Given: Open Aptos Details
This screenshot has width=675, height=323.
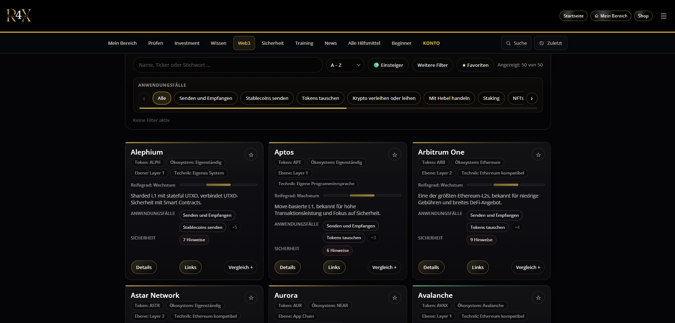Looking at the screenshot, I should click(x=288, y=267).
